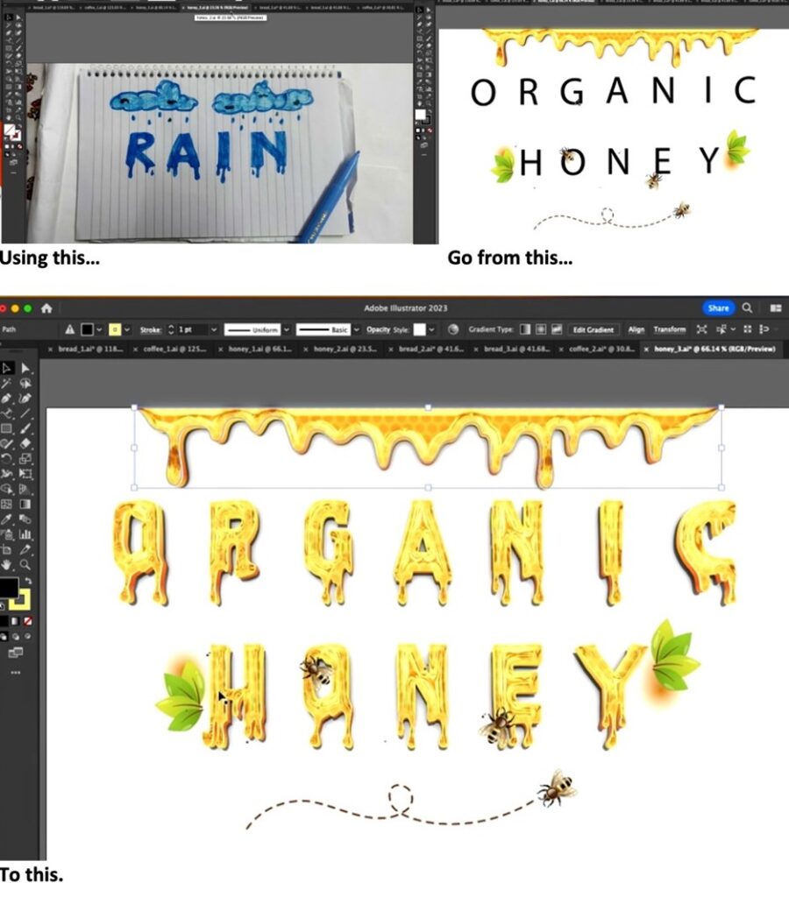Set paint mode to solid Color

(4, 621)
